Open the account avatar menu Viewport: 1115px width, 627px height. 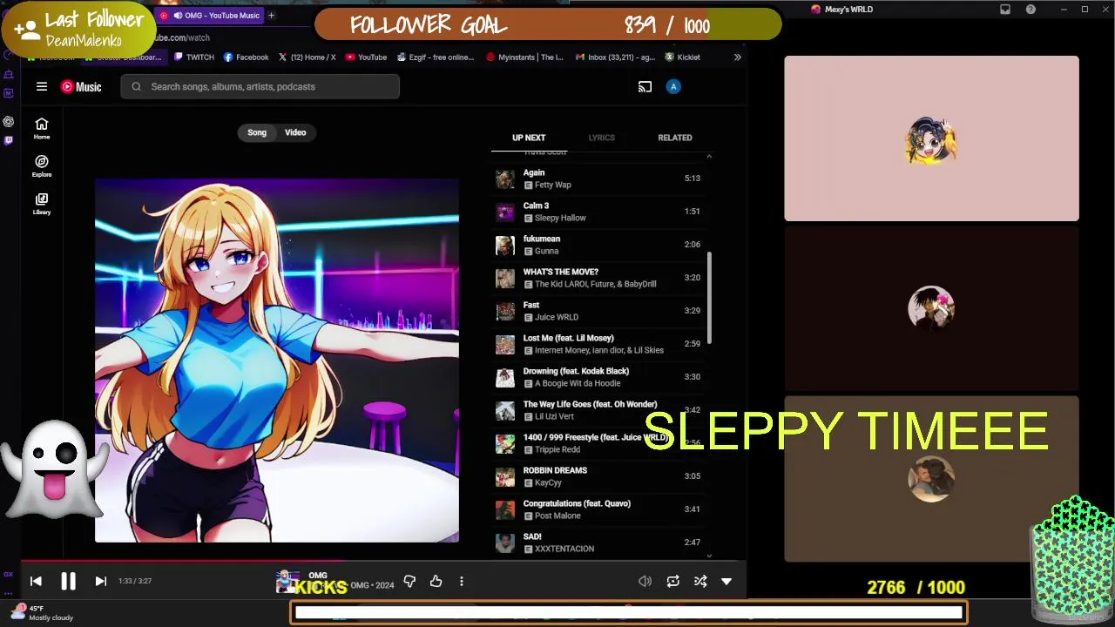click(x=672, y=86)
